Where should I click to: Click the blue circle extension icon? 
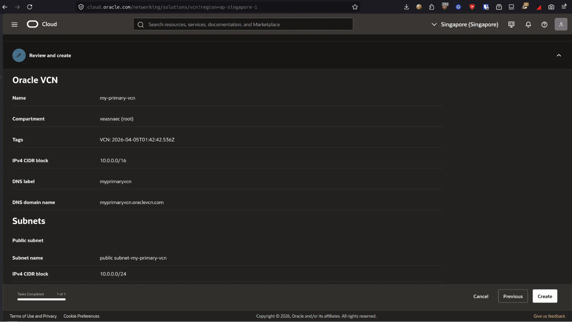458,7
